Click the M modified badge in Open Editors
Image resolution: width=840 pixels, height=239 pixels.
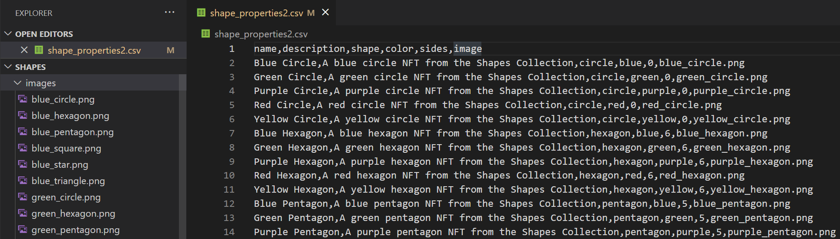coord(170,51)
